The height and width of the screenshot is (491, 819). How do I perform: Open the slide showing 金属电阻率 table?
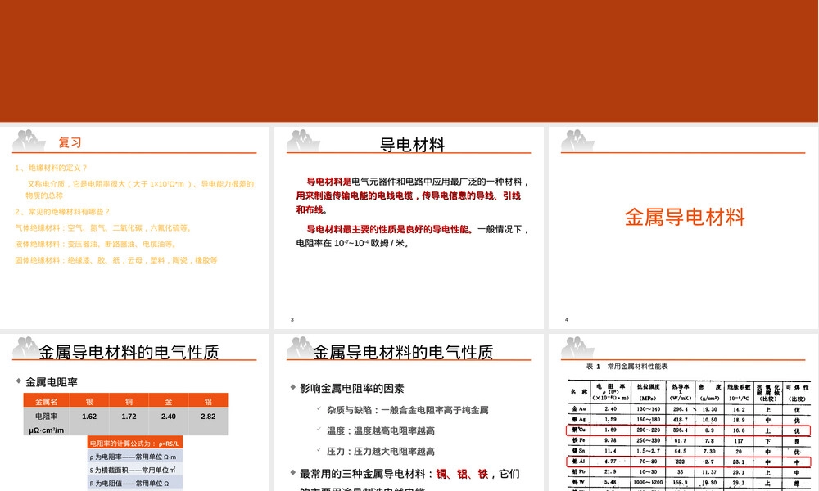(135, 412)
